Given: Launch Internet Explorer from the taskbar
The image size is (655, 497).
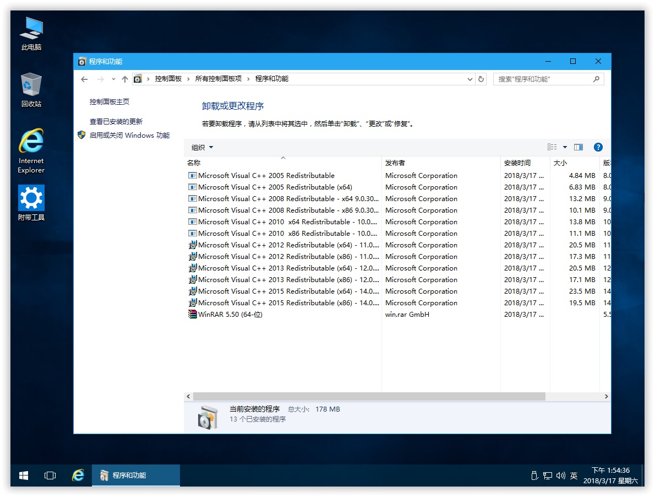Looking at the screenshot, I should pos(78,476).
